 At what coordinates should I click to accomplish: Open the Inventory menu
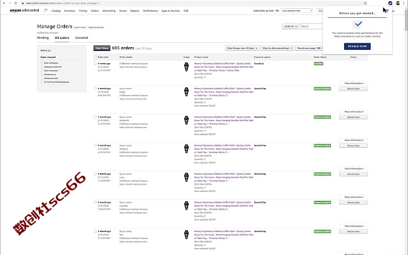pyautogui.click(x=69, y=11)
